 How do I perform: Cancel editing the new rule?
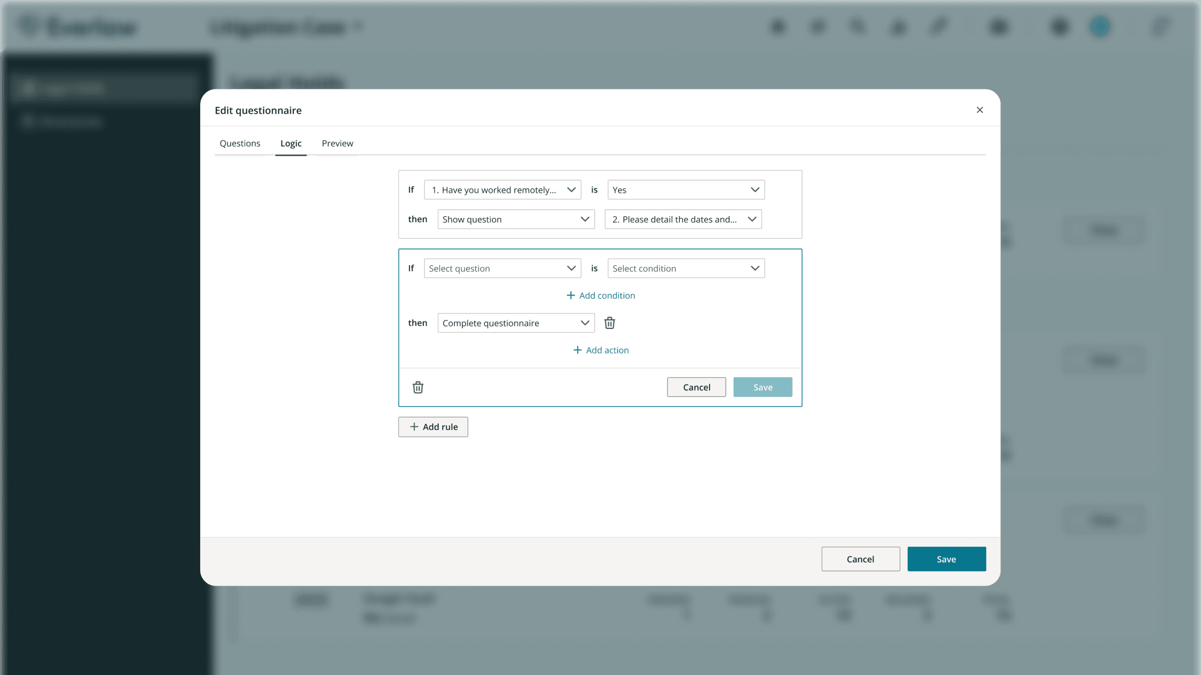[696, 386]
